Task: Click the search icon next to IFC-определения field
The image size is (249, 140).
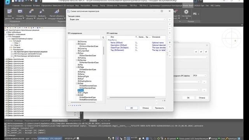Action: tap(103, 37)
